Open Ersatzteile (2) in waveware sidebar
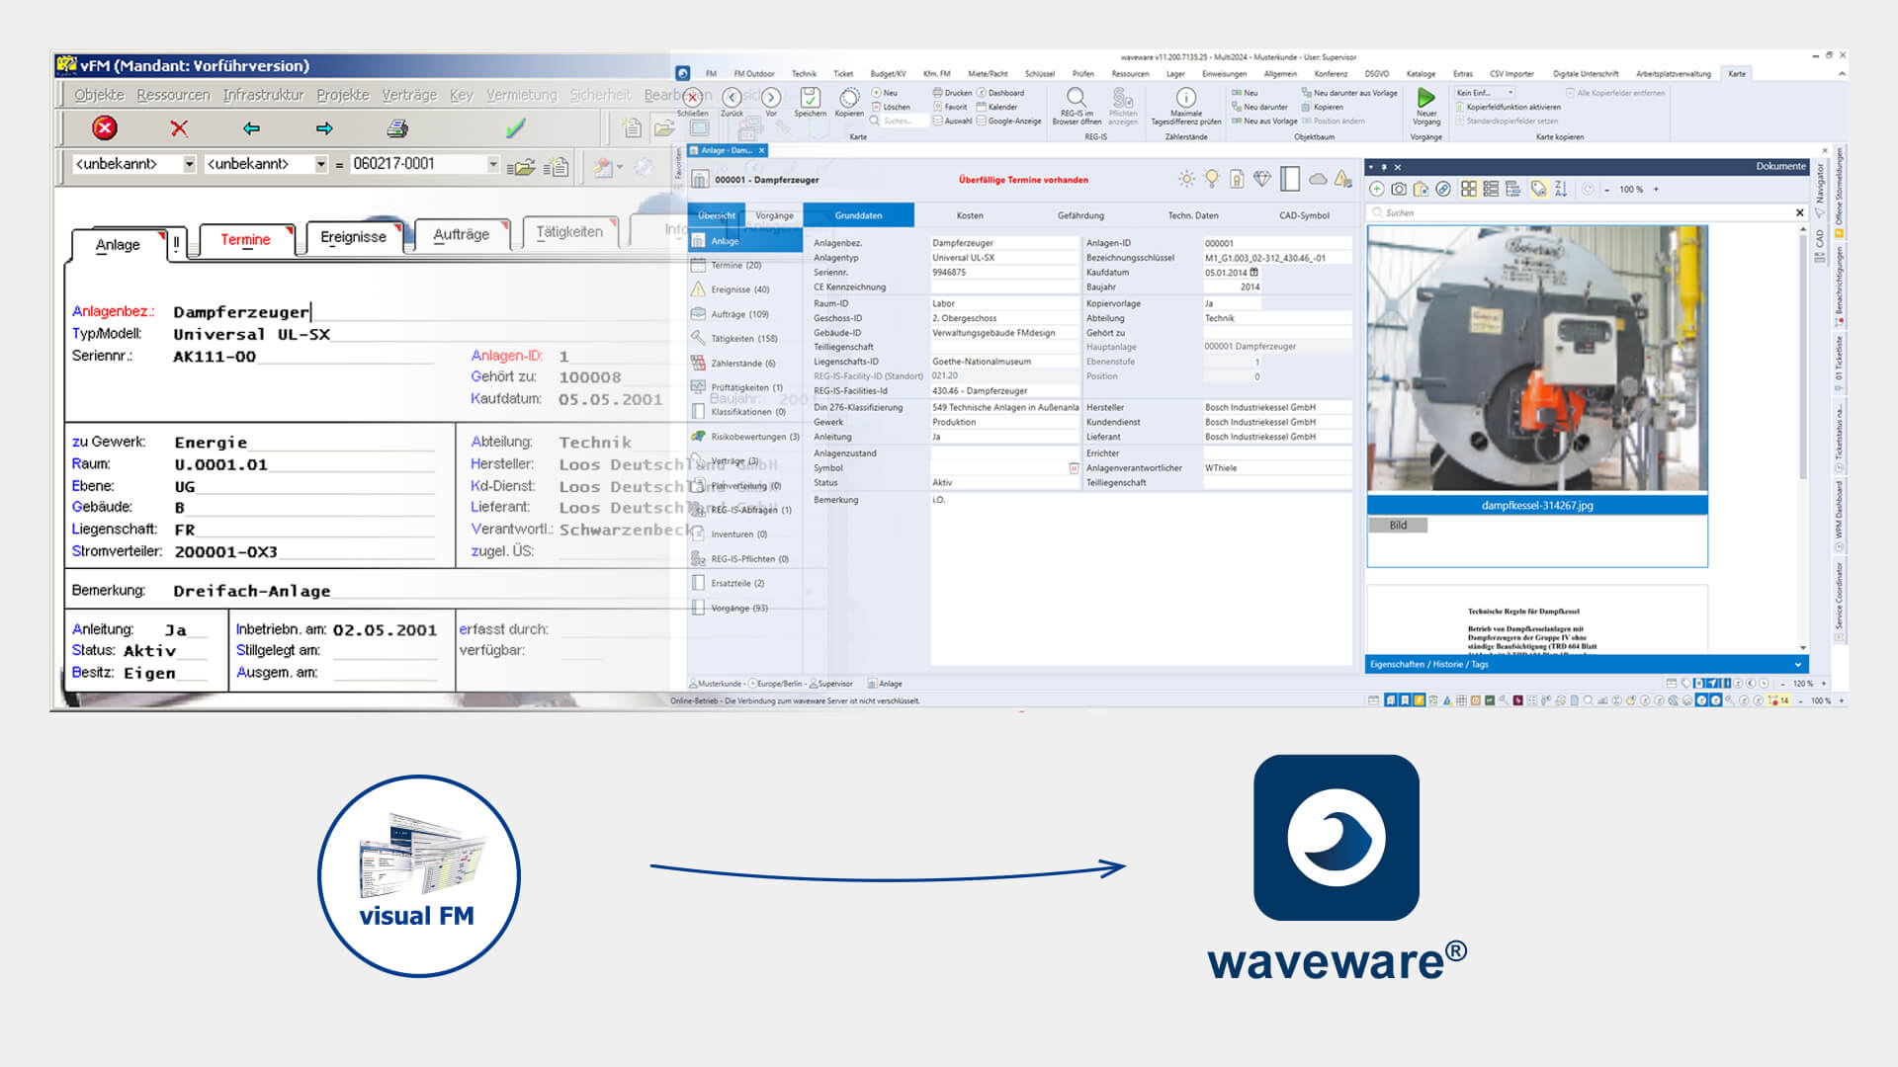Image resolution: width=1898 pixels, height=1067 pixels. tap(744, 583)
